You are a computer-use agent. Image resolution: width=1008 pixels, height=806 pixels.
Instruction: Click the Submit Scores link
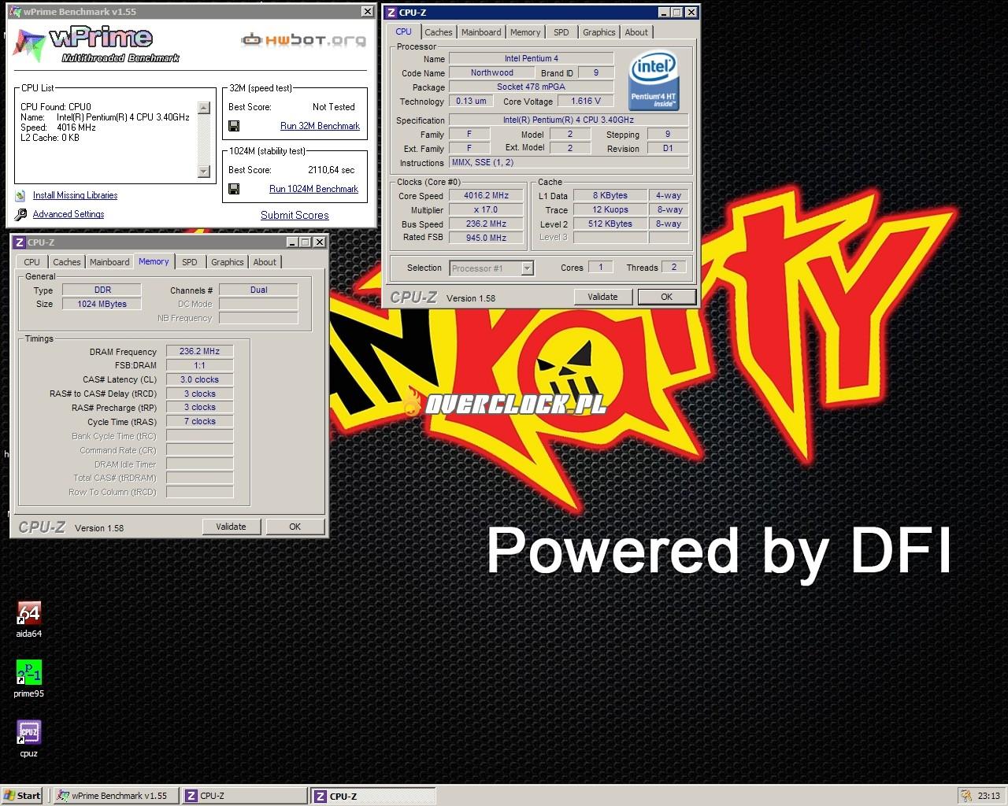(x=295, y=215)
